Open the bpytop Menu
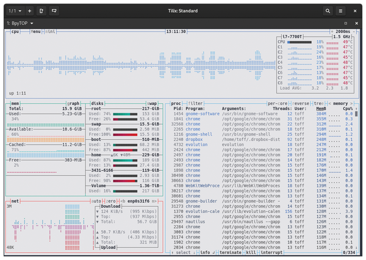The width and height of the screenshot is (366, 260). coord(35,32)
